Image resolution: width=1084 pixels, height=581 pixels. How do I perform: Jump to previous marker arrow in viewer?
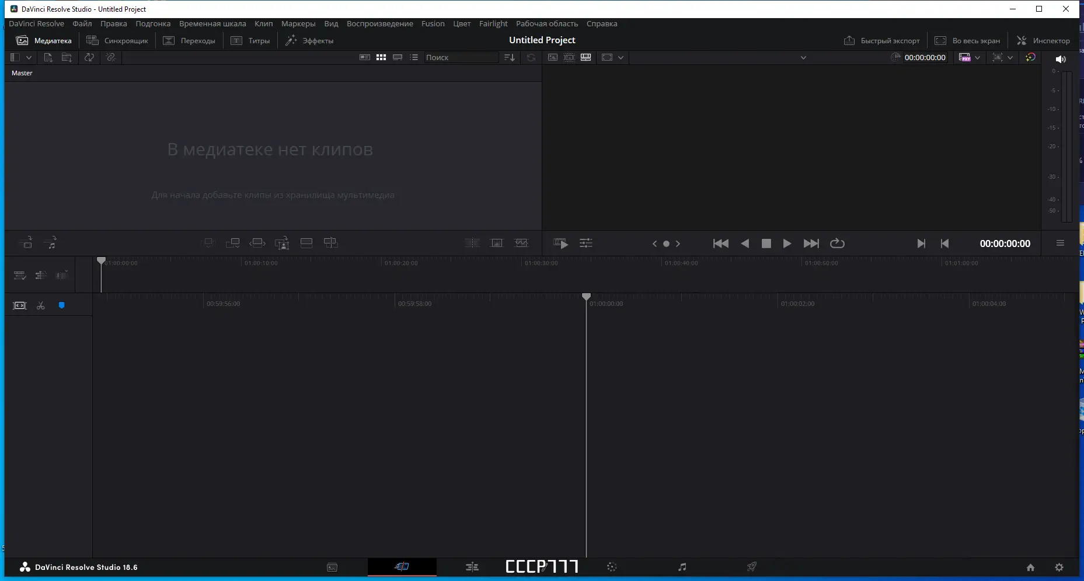[x=654, y=244]
